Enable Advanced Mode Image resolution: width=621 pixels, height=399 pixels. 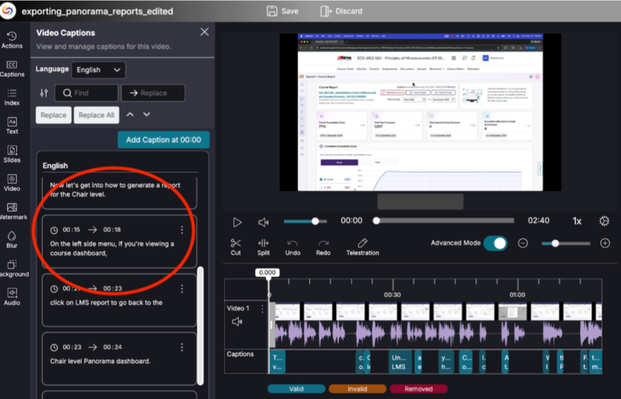click(495, 243)
